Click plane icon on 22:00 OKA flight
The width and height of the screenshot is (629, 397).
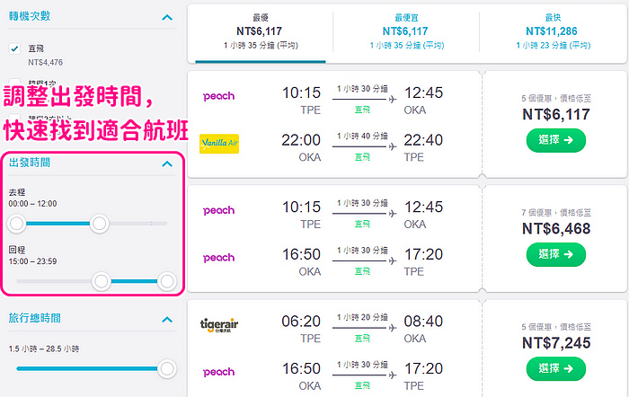click(393, 146)
